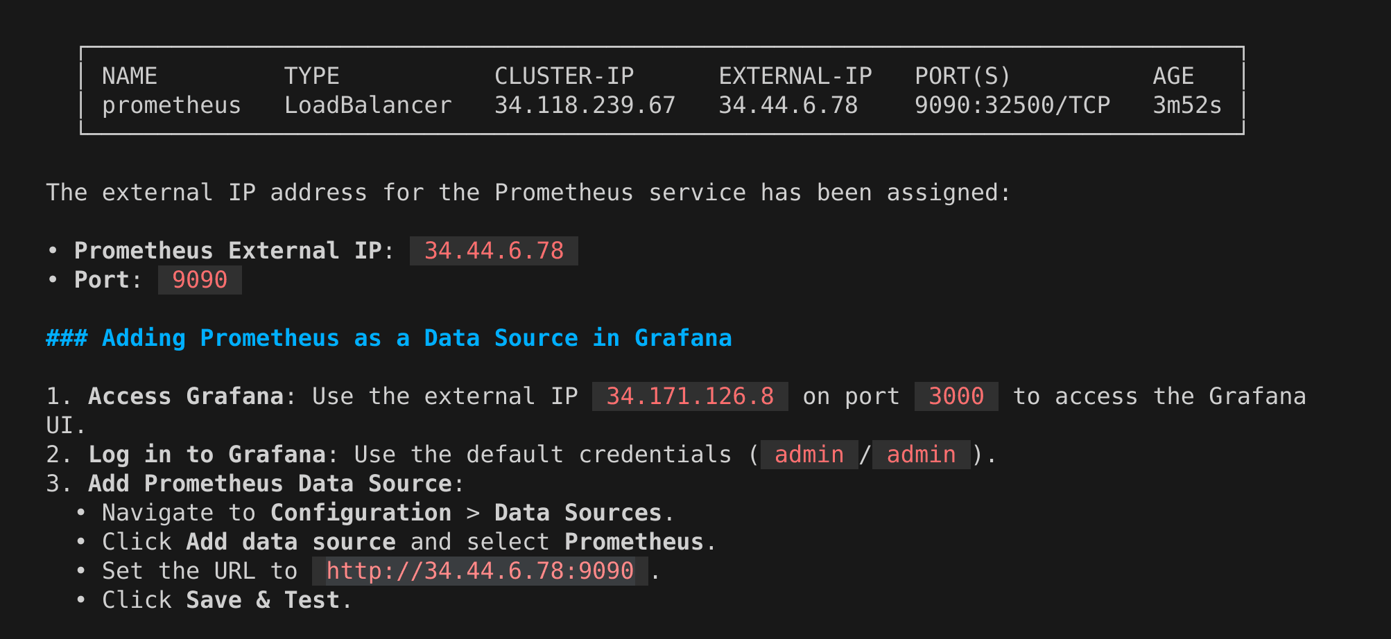Click the port 3000 code value
The image size is (1391, 639).
coord(956,396)
